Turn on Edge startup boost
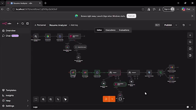196x110 pixels. pos(131,16)
